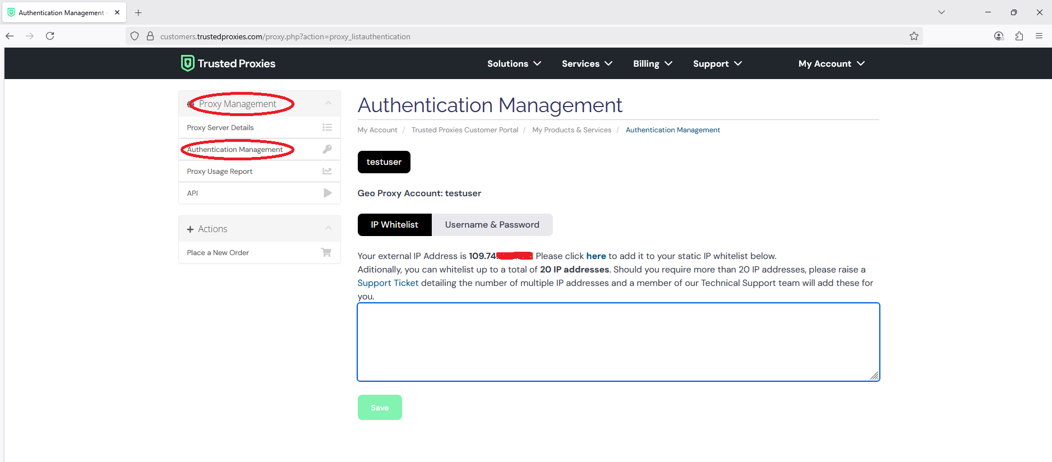Open Proxy Usage Report

click(x=260, y=171)
